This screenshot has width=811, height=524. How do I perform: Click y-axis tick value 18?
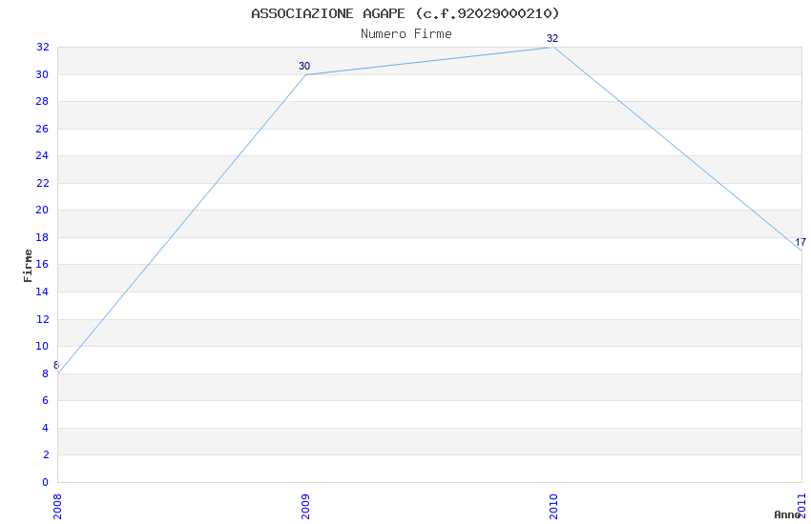42,237
